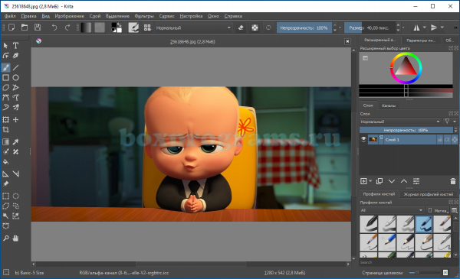Viewport: 460px width, 279px height.
Task: Click the Непрозрачность 100% slider in toolbar
Action: [304, 28]
